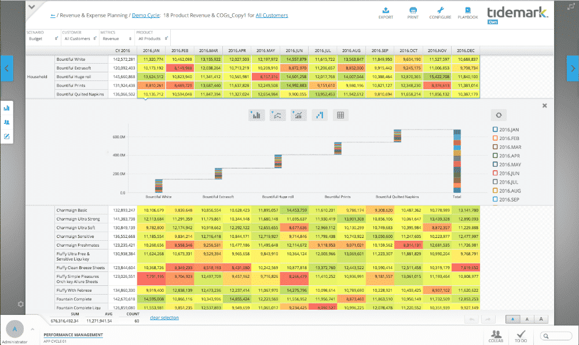Select the line chart icon
Screen dimensions: 579x345
tap(277, 115)
